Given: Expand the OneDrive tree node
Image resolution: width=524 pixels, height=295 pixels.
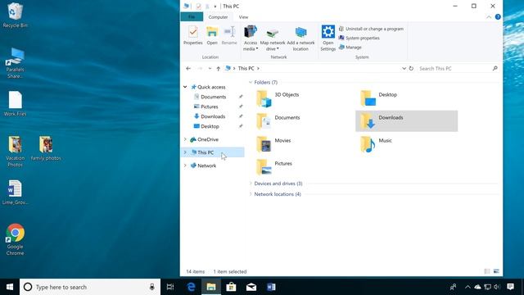Looking at the screenshot, I should click(x=185, y=139).
